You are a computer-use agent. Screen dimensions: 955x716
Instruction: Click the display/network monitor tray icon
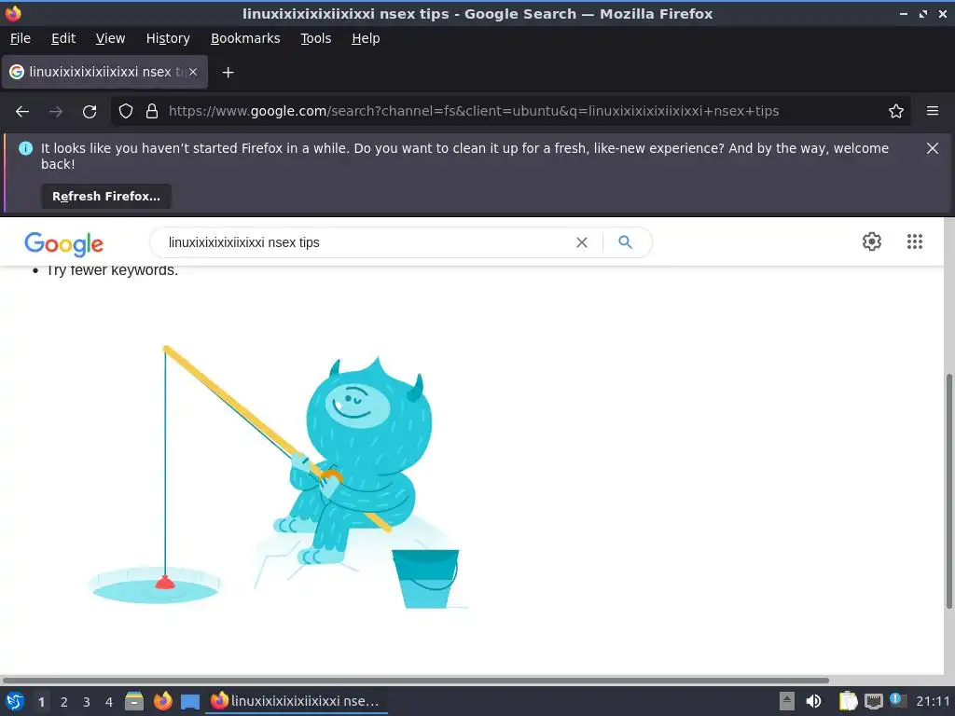point(873,701)
